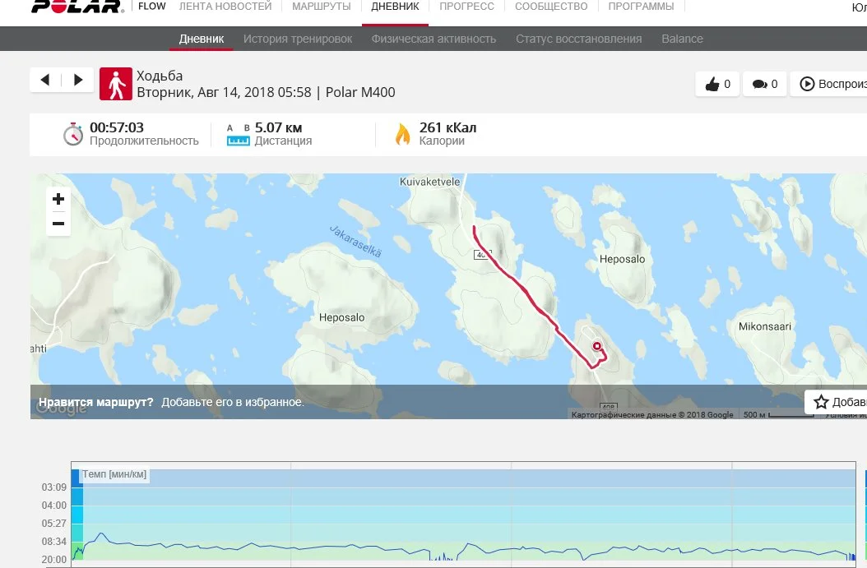
Task: Click the 20:00 pace axis value
Action: (53, 560)
